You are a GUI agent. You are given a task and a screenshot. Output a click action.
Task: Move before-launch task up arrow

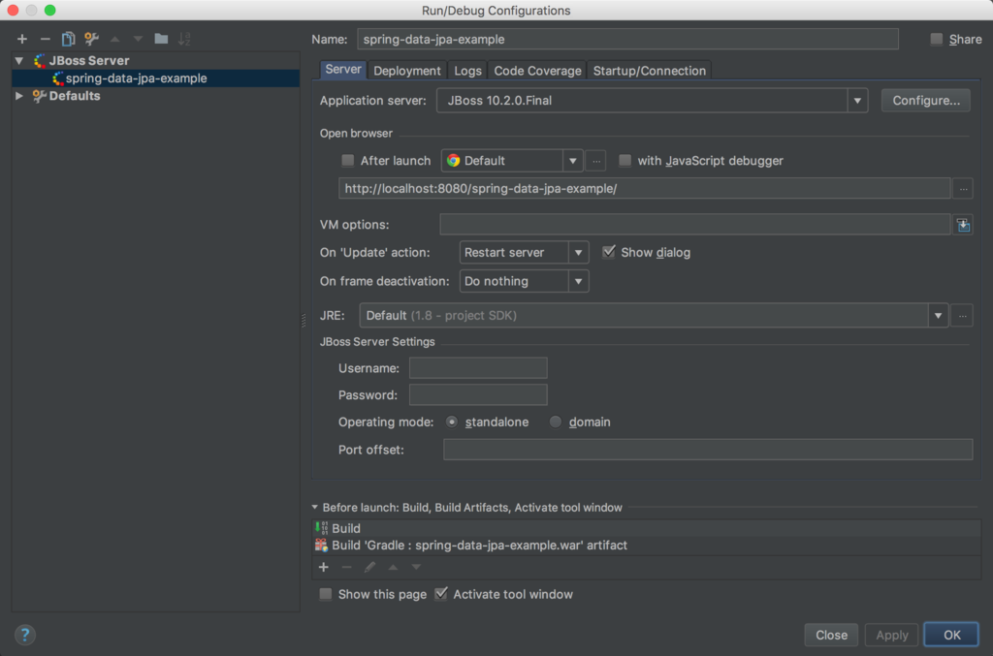click(394, 567)
